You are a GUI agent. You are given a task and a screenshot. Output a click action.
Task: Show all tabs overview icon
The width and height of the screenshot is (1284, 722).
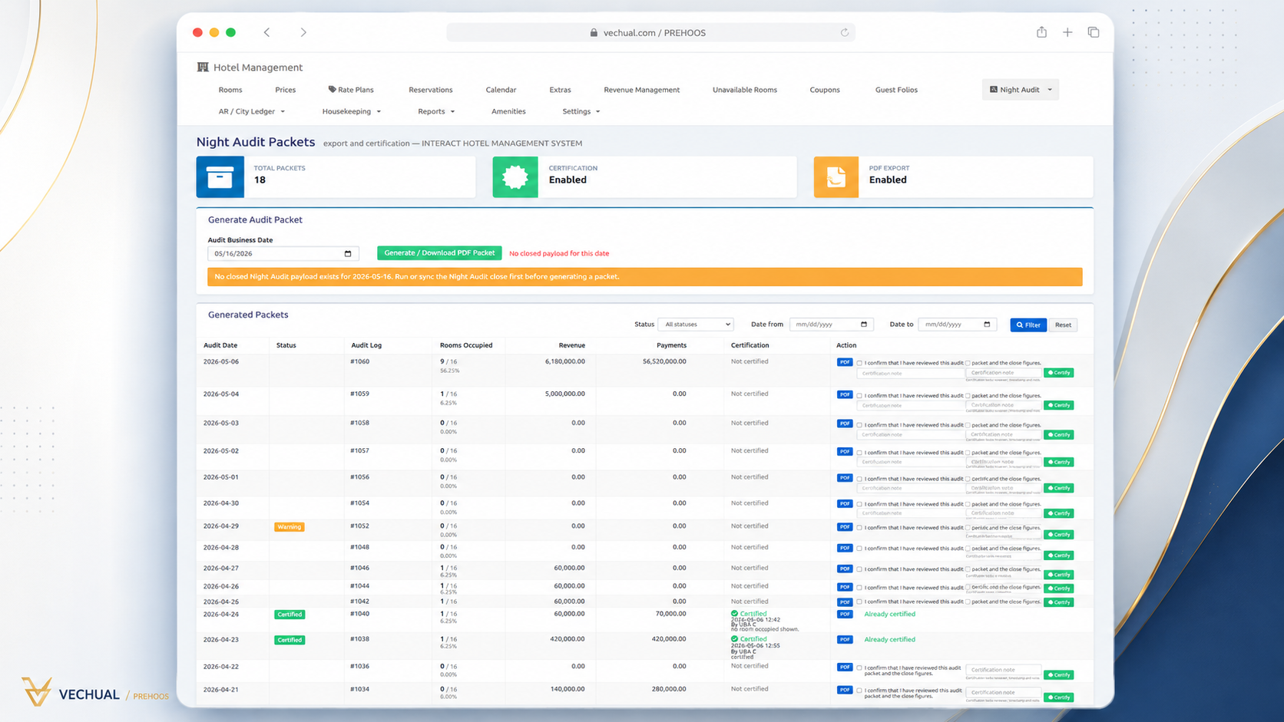pyautogui.click(x=1094, y=32)
